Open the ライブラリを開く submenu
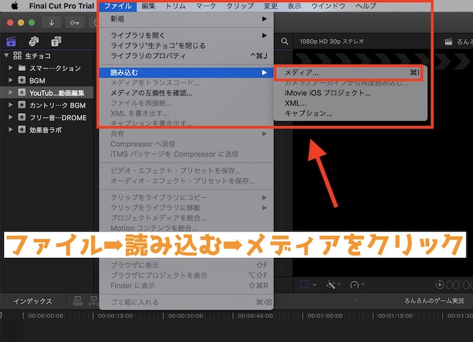Screen dimensions: 473x342 187,36
